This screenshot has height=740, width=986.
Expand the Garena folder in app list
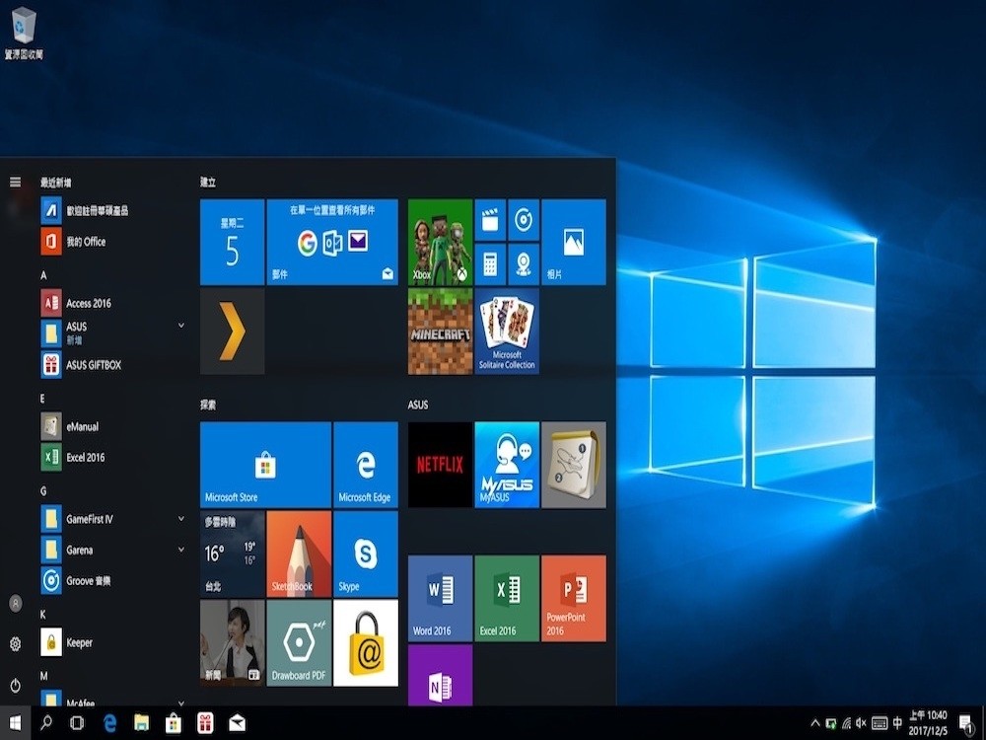coord(181,550)
